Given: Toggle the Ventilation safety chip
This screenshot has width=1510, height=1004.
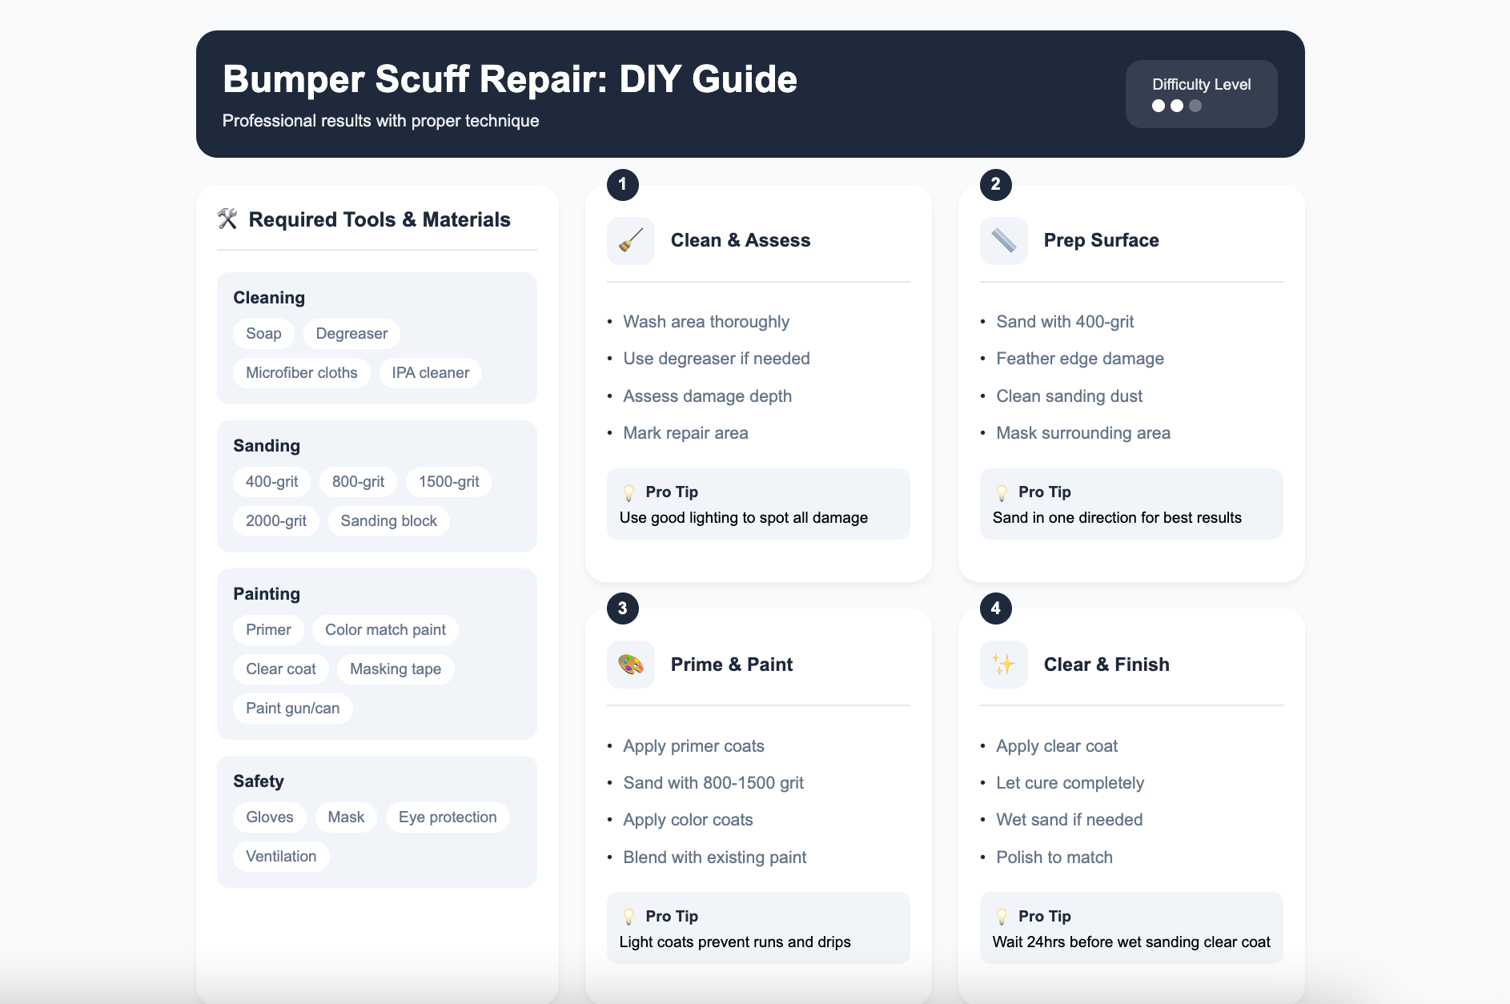Looking at the screenshot, I should point(280,856).
